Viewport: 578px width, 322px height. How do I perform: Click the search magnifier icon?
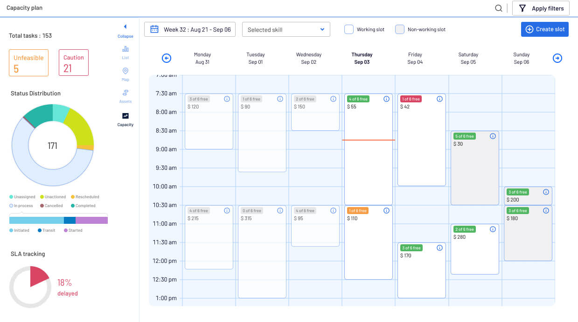point(499,8)
